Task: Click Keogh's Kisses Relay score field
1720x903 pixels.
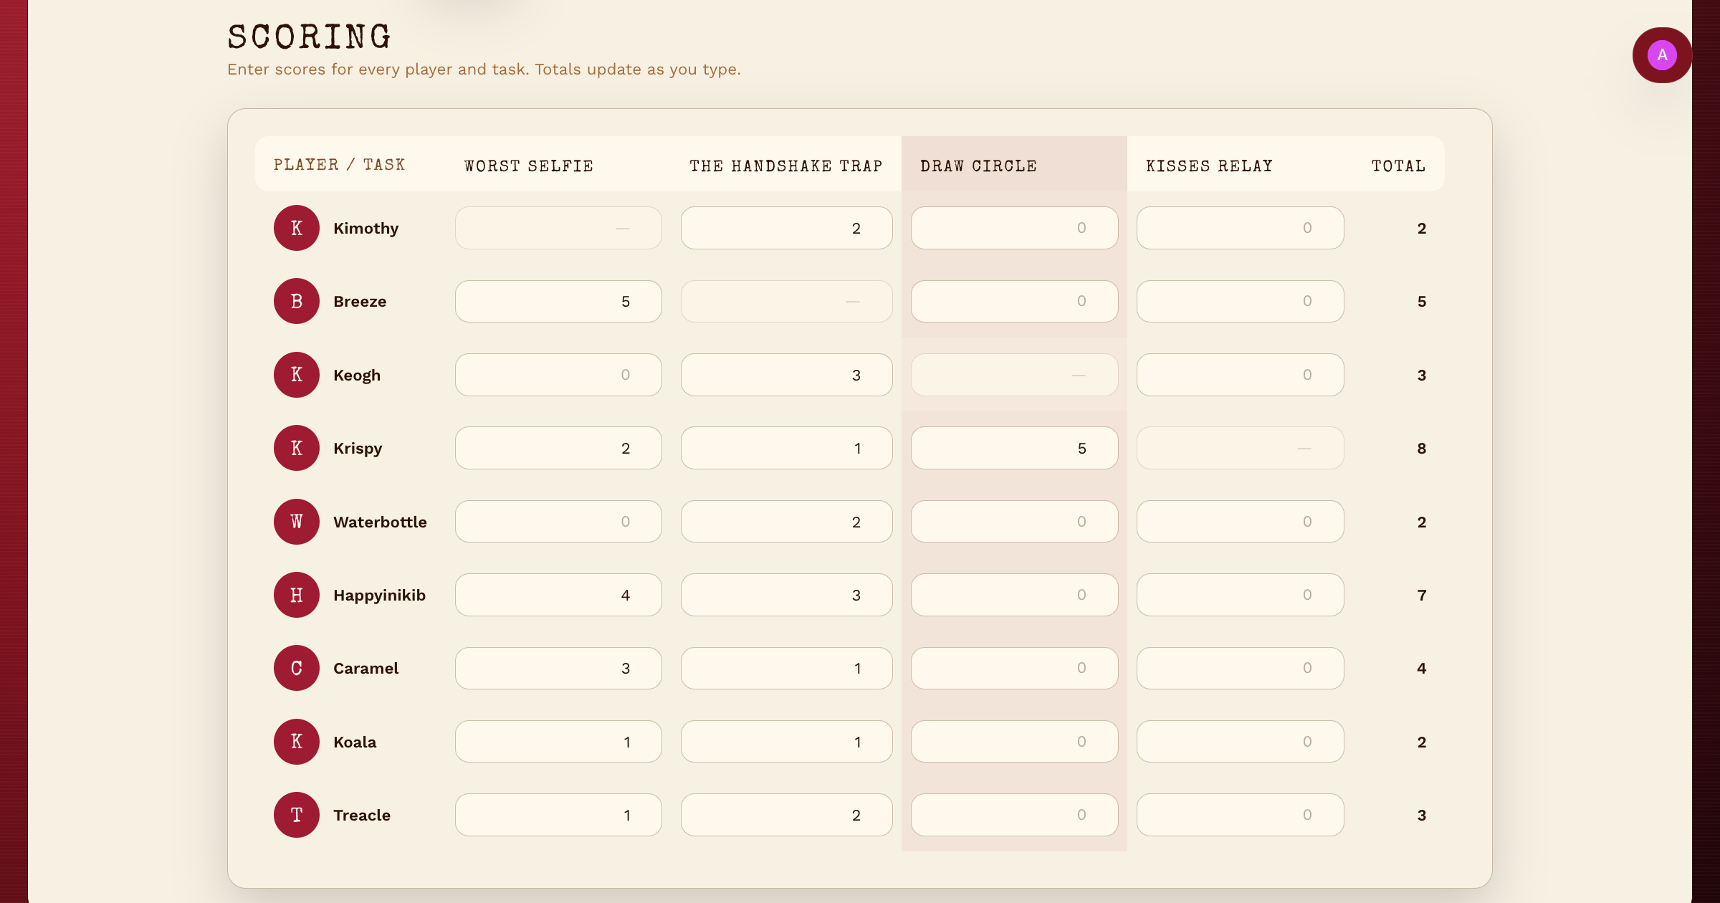Action: point(1240,375)
